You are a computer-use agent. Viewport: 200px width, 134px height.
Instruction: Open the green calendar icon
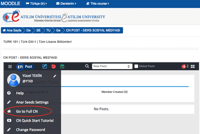click(62, 66)
